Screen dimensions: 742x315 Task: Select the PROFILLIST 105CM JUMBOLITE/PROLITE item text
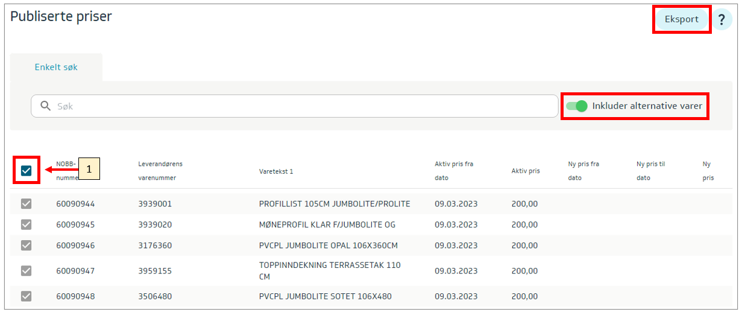tap(334, 204)
